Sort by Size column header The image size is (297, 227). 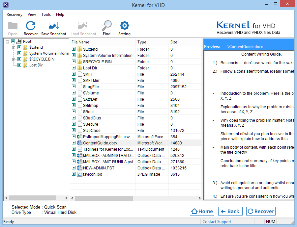tap(185, 42)
